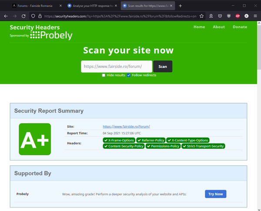Minimize the browser window

233,6
